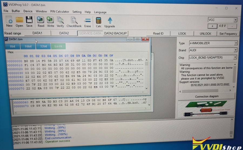
Task: Expand the Type 4-IMMOBILIZER dropdown
Action: pyautogui.click(x=236, y=43)
